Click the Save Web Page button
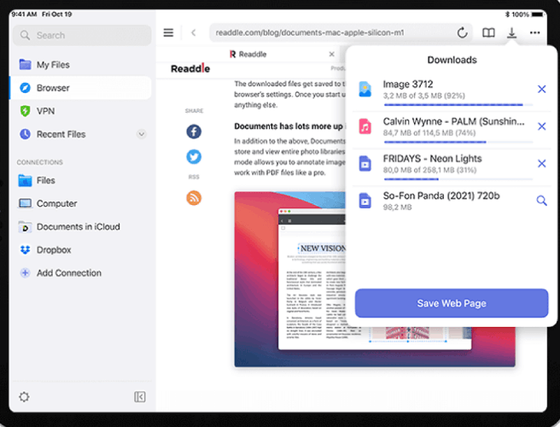560x427 pixels. (x=452, y=303)
